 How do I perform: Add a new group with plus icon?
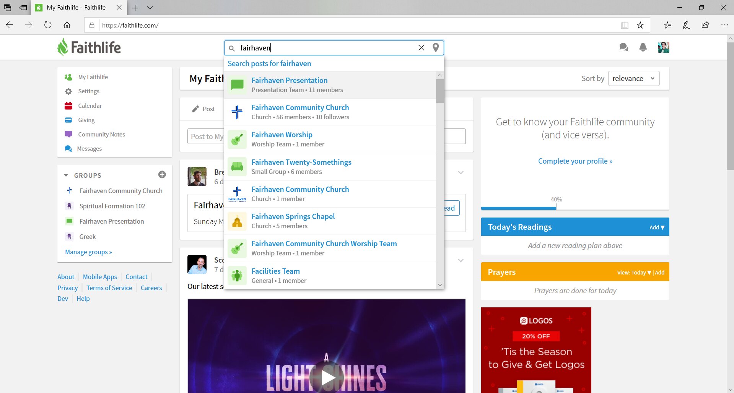click(x=162, y=175)
